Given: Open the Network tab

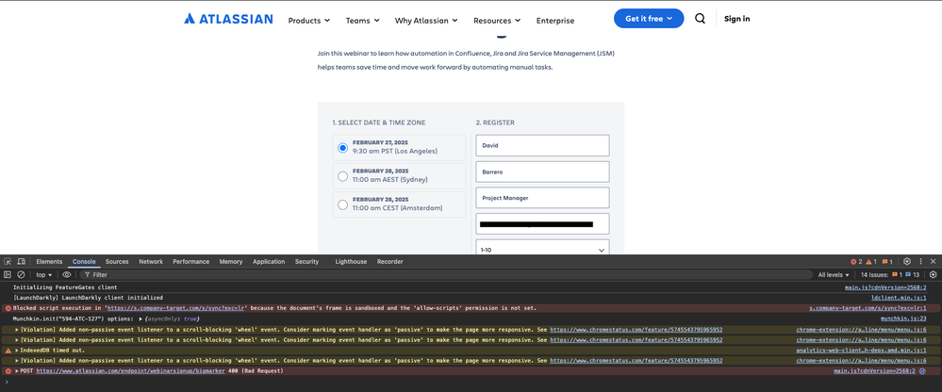Looking at the screenshot, I should tap(151, 262).
